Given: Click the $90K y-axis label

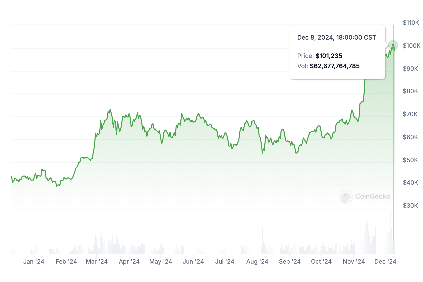Looking at the screenshot, I should point(410,69).
